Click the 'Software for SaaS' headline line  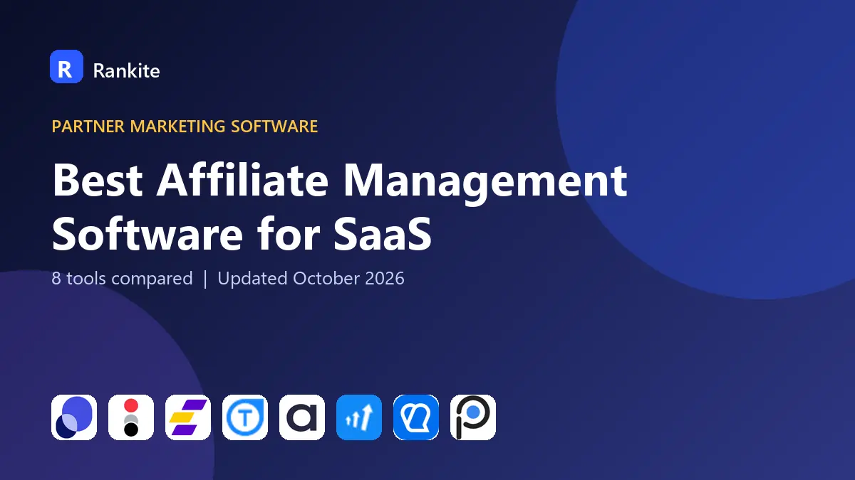point(242,233)
